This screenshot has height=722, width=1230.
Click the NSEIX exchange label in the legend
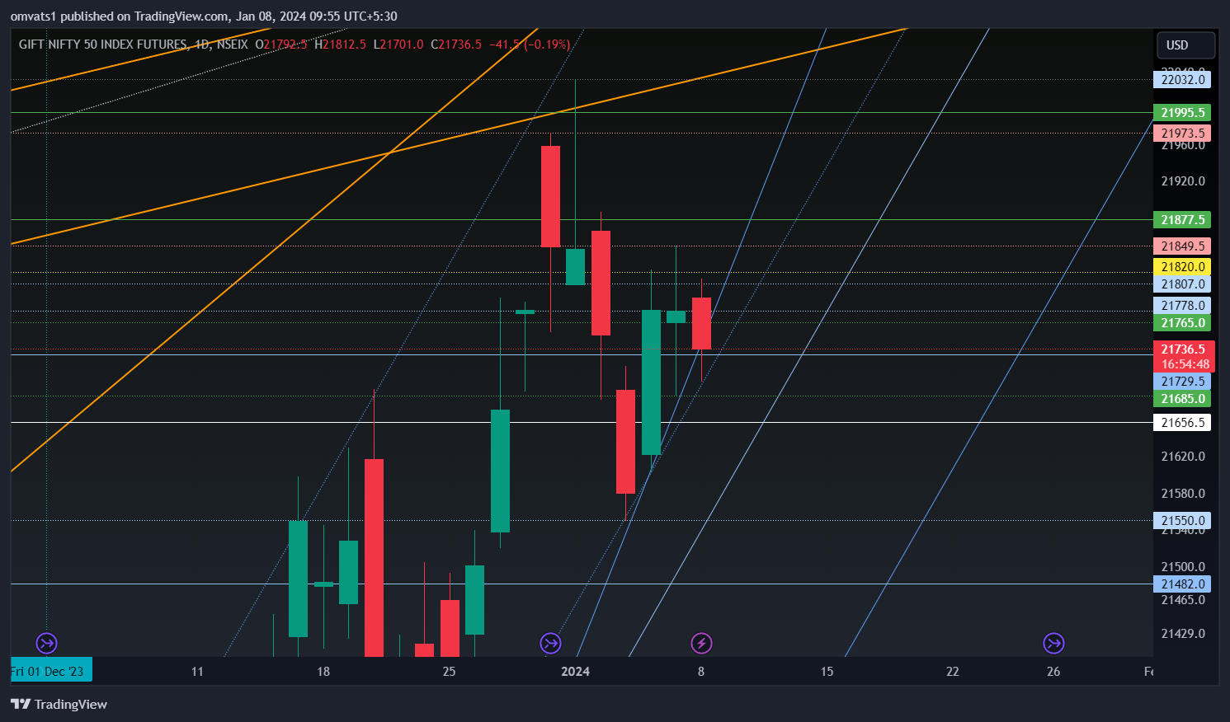click(232, 45)
